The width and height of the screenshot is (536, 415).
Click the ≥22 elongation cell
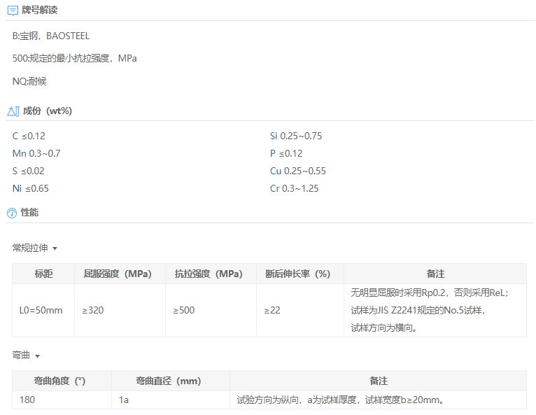pyautogui.click(x=300, y=311)
